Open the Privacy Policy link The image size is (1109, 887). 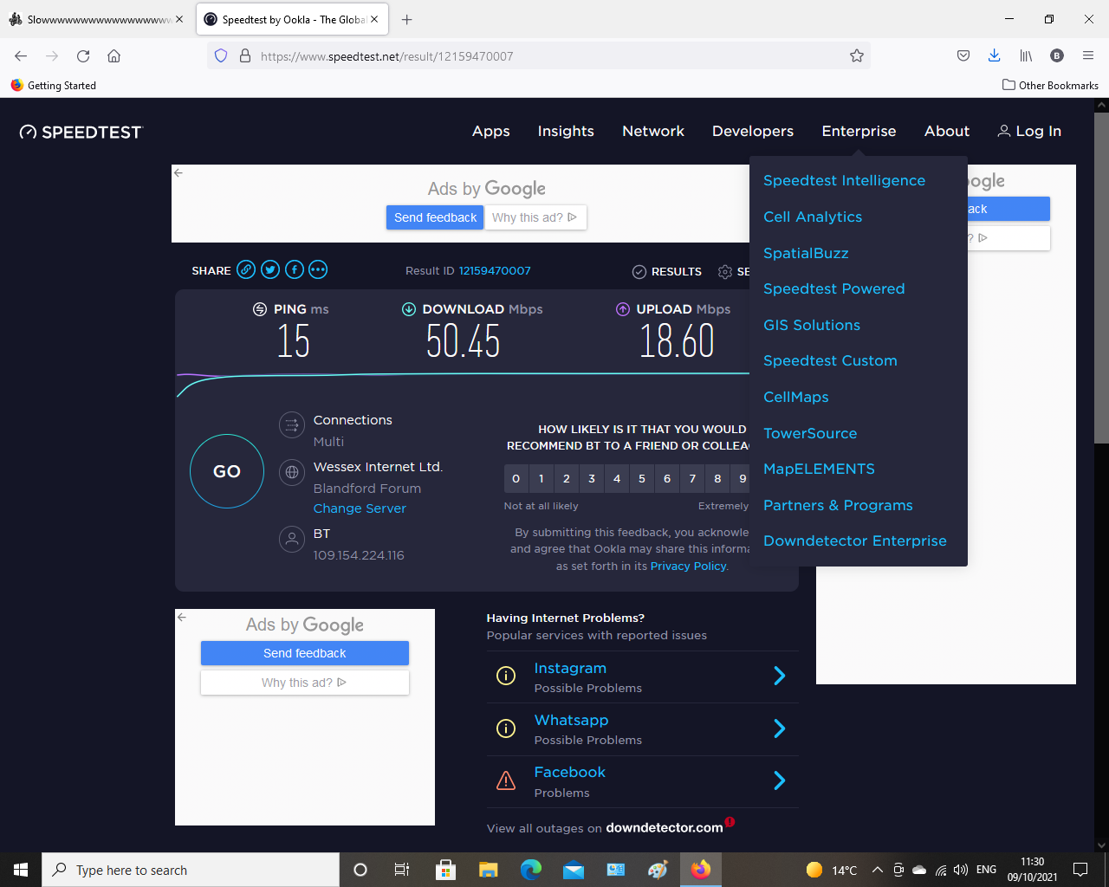(689, 567)
